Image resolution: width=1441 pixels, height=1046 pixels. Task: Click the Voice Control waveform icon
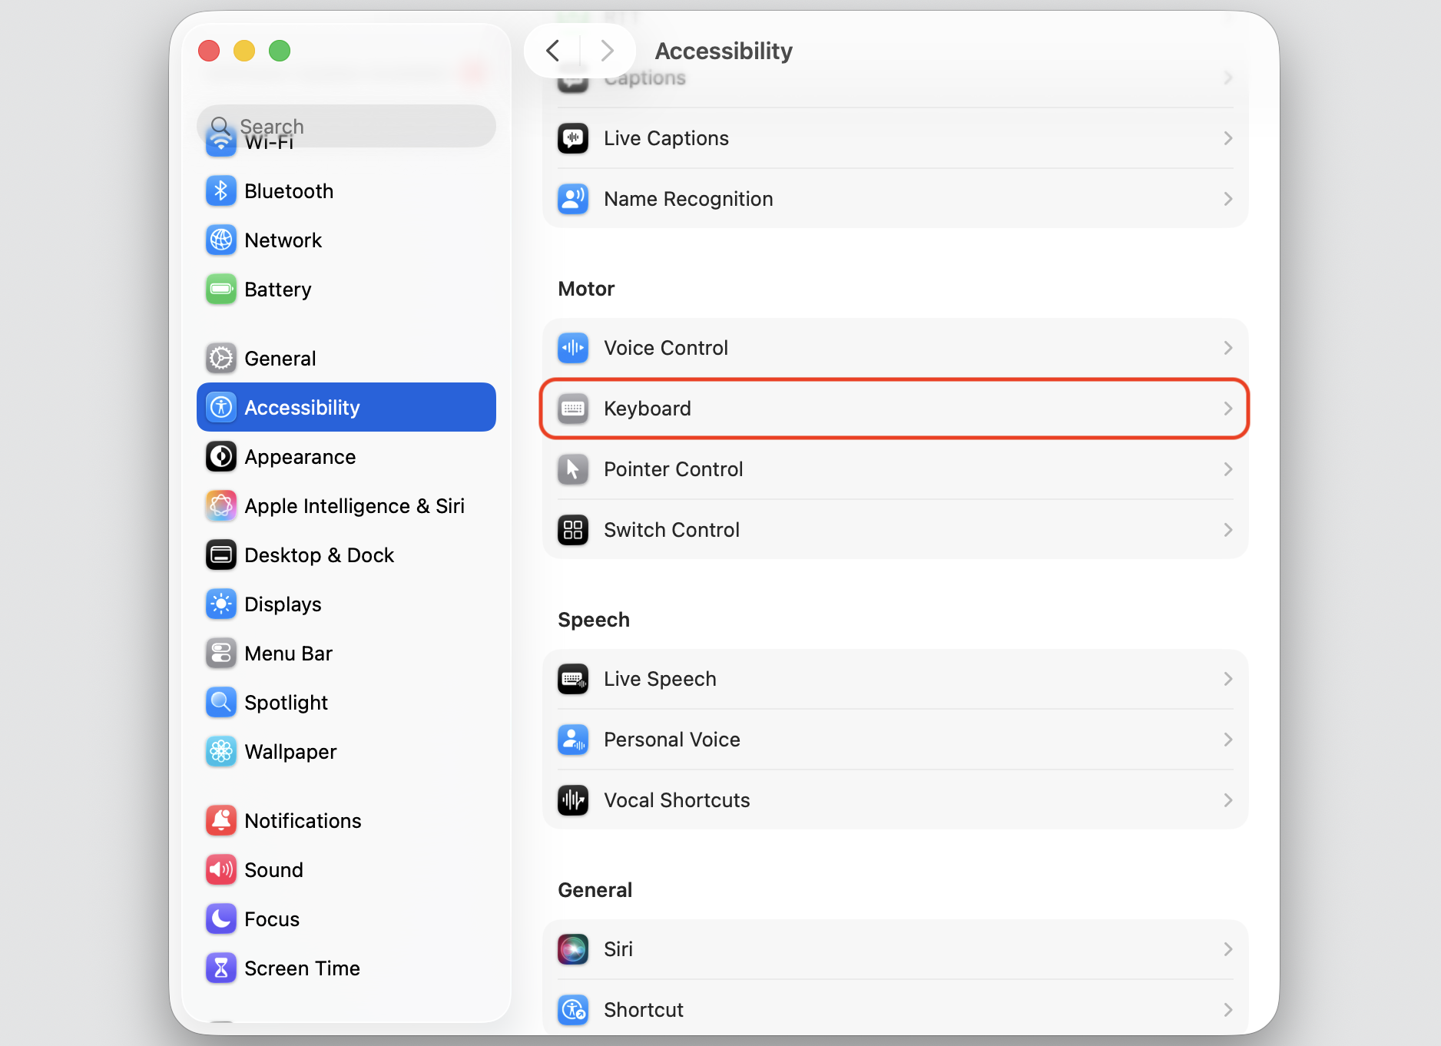[573, 348]
